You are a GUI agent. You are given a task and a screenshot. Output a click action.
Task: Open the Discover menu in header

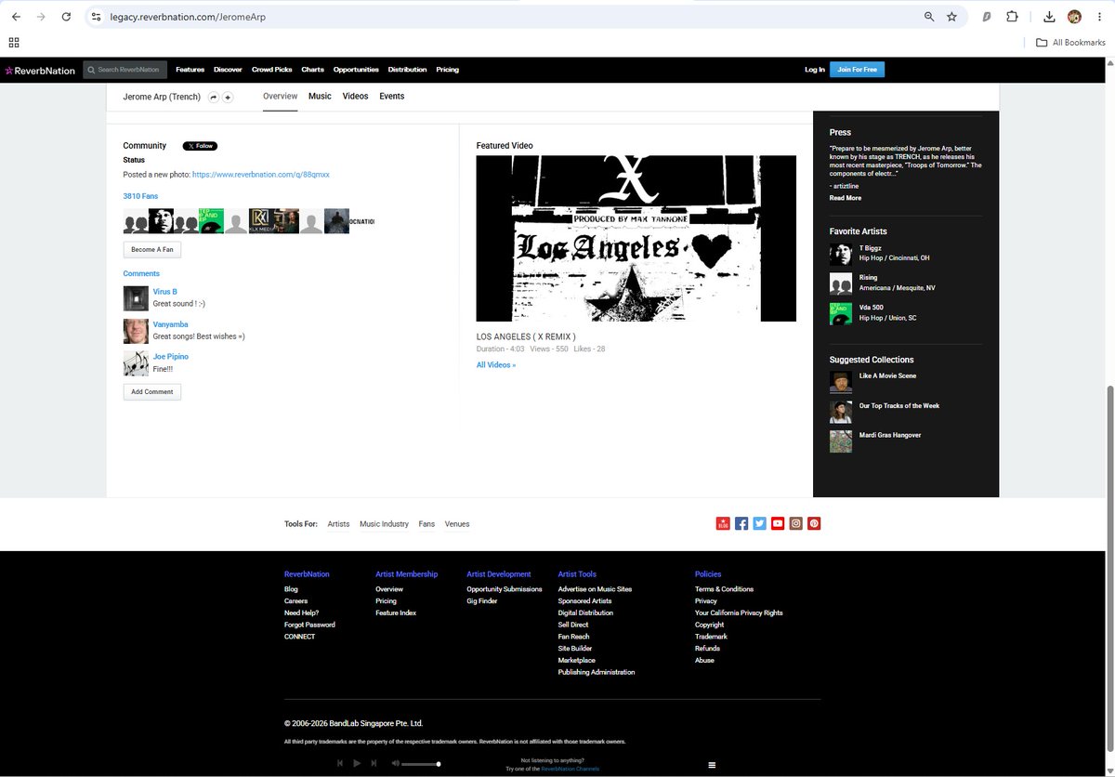(228, 70)
